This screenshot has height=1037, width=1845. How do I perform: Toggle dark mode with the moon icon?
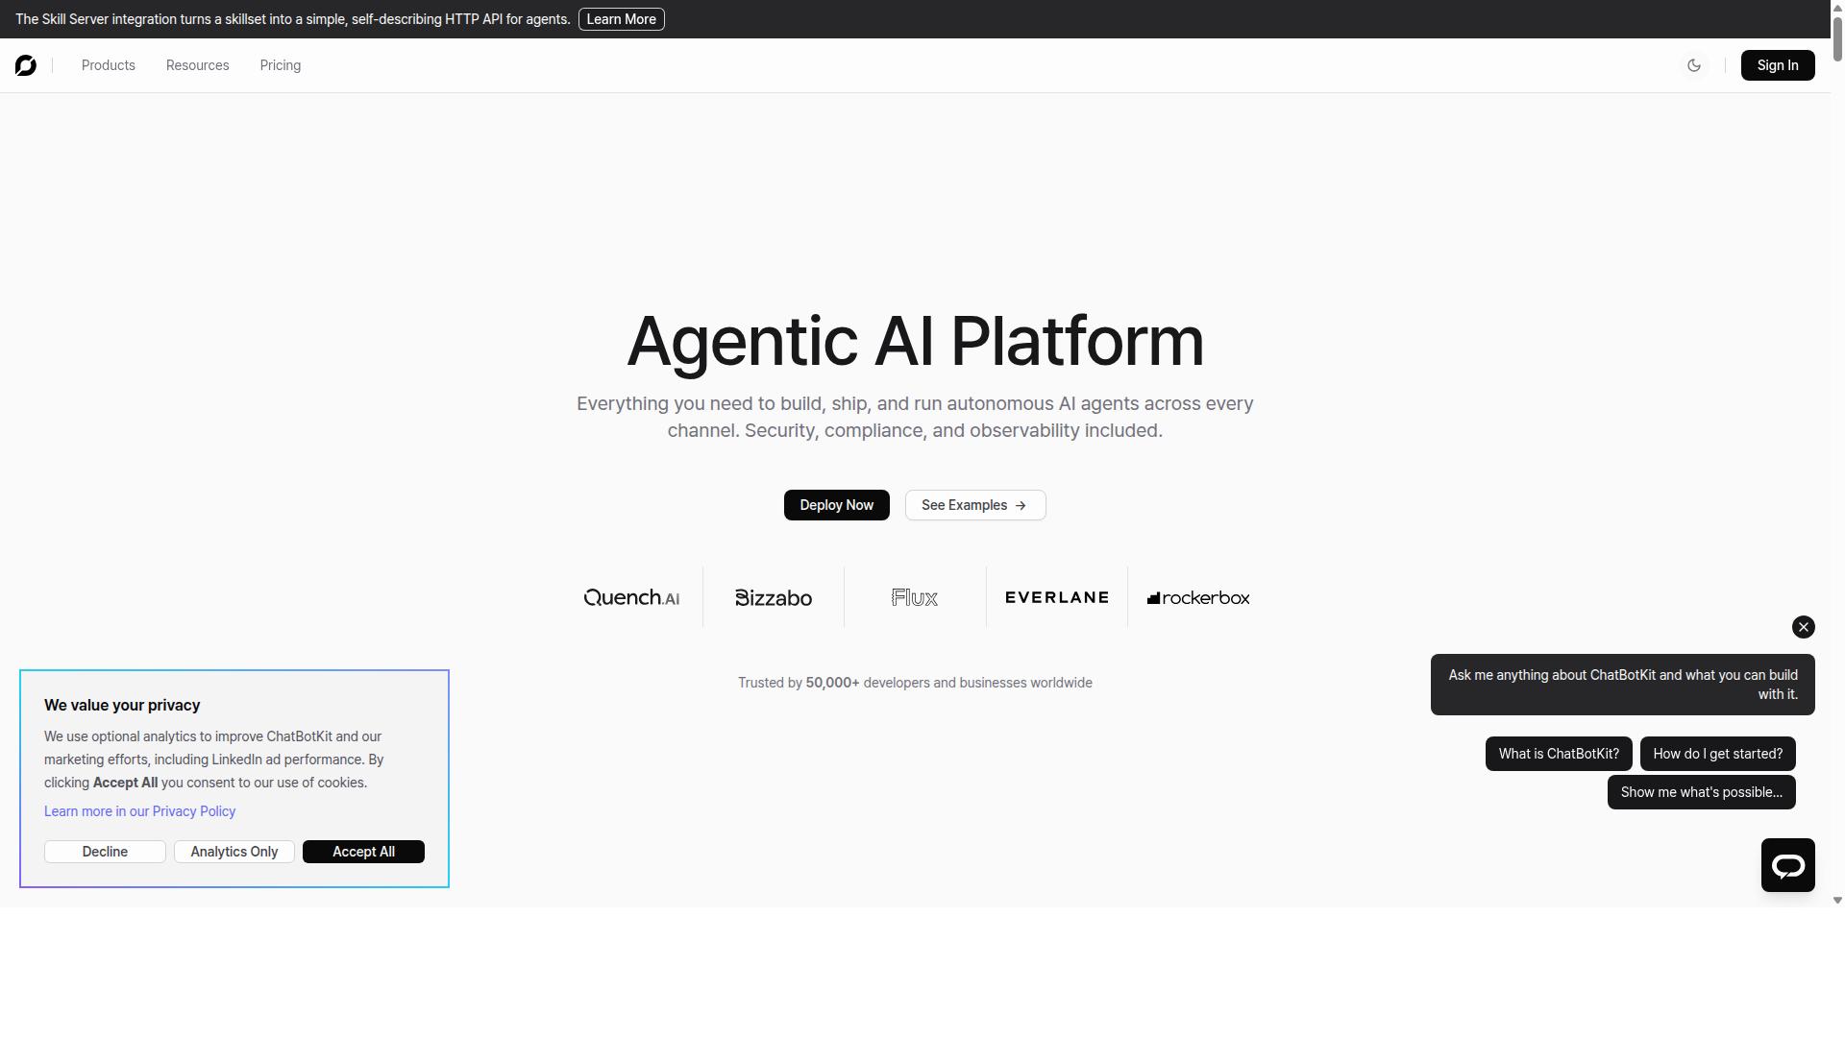coord(1694,65)
